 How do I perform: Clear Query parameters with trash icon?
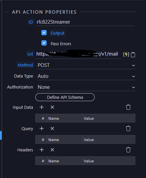pyautogui.click(x=128, y=128)
